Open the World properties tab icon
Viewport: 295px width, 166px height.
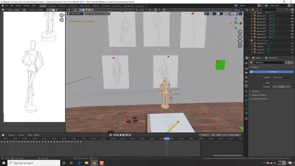coord(246,86)
